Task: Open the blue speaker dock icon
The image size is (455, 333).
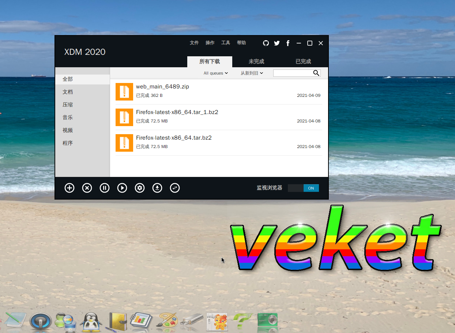Action: [40, 322]
